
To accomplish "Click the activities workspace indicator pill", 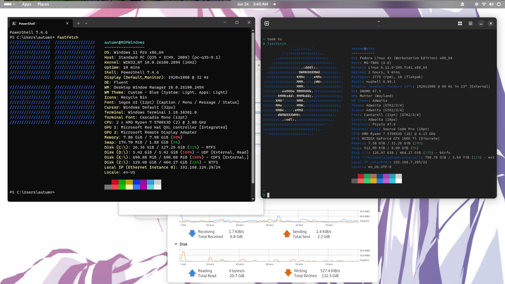I will [8, 4].
